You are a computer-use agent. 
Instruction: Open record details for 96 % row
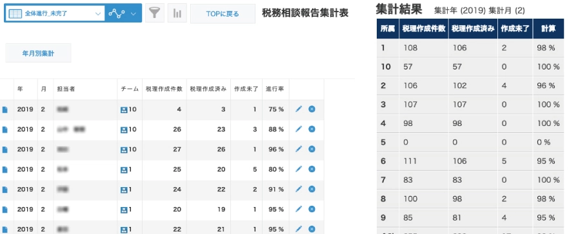(5, 149)
